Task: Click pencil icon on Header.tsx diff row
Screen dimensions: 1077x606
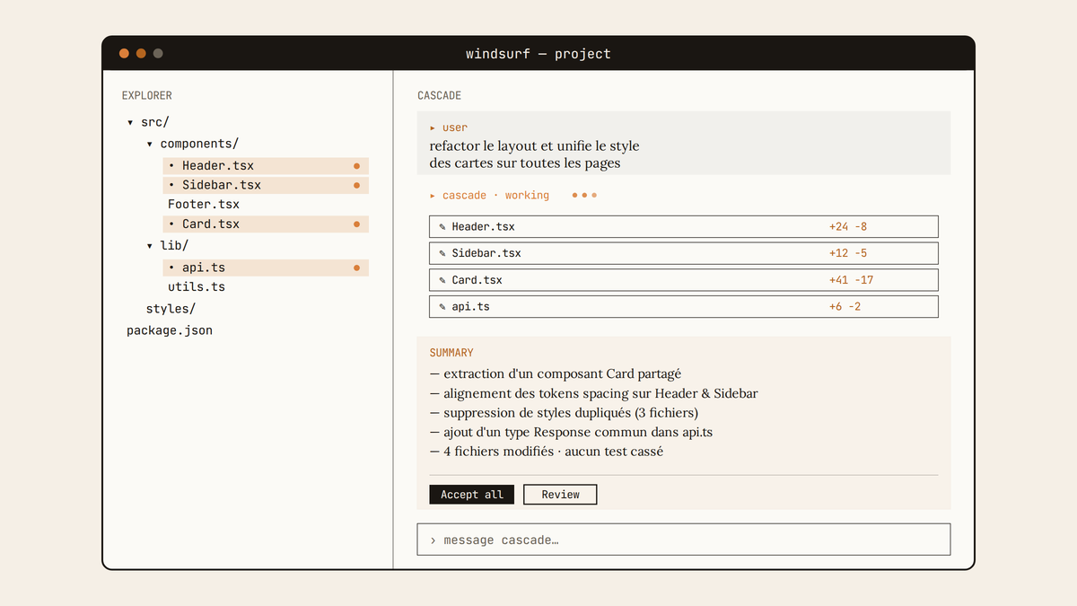Action: click(x=442, y=227)
